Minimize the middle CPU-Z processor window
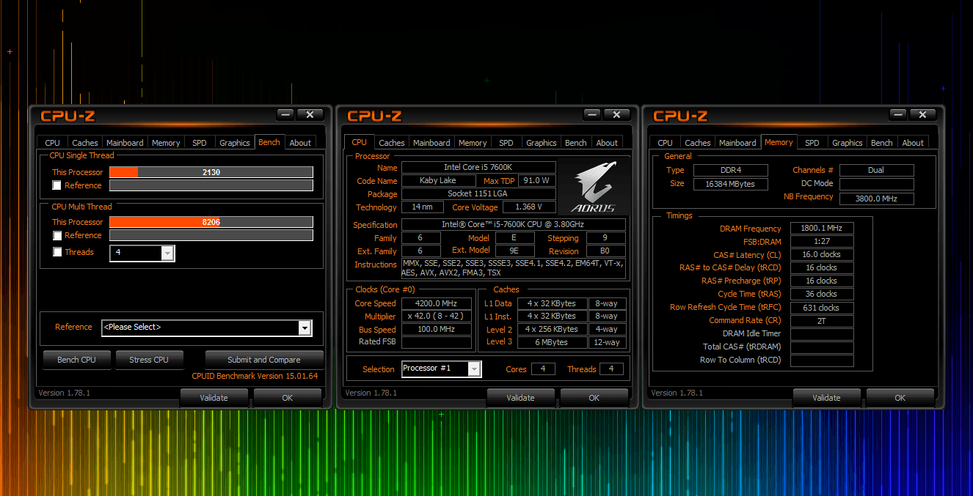This screenshot has width=973, height=496. click(592, 114)
